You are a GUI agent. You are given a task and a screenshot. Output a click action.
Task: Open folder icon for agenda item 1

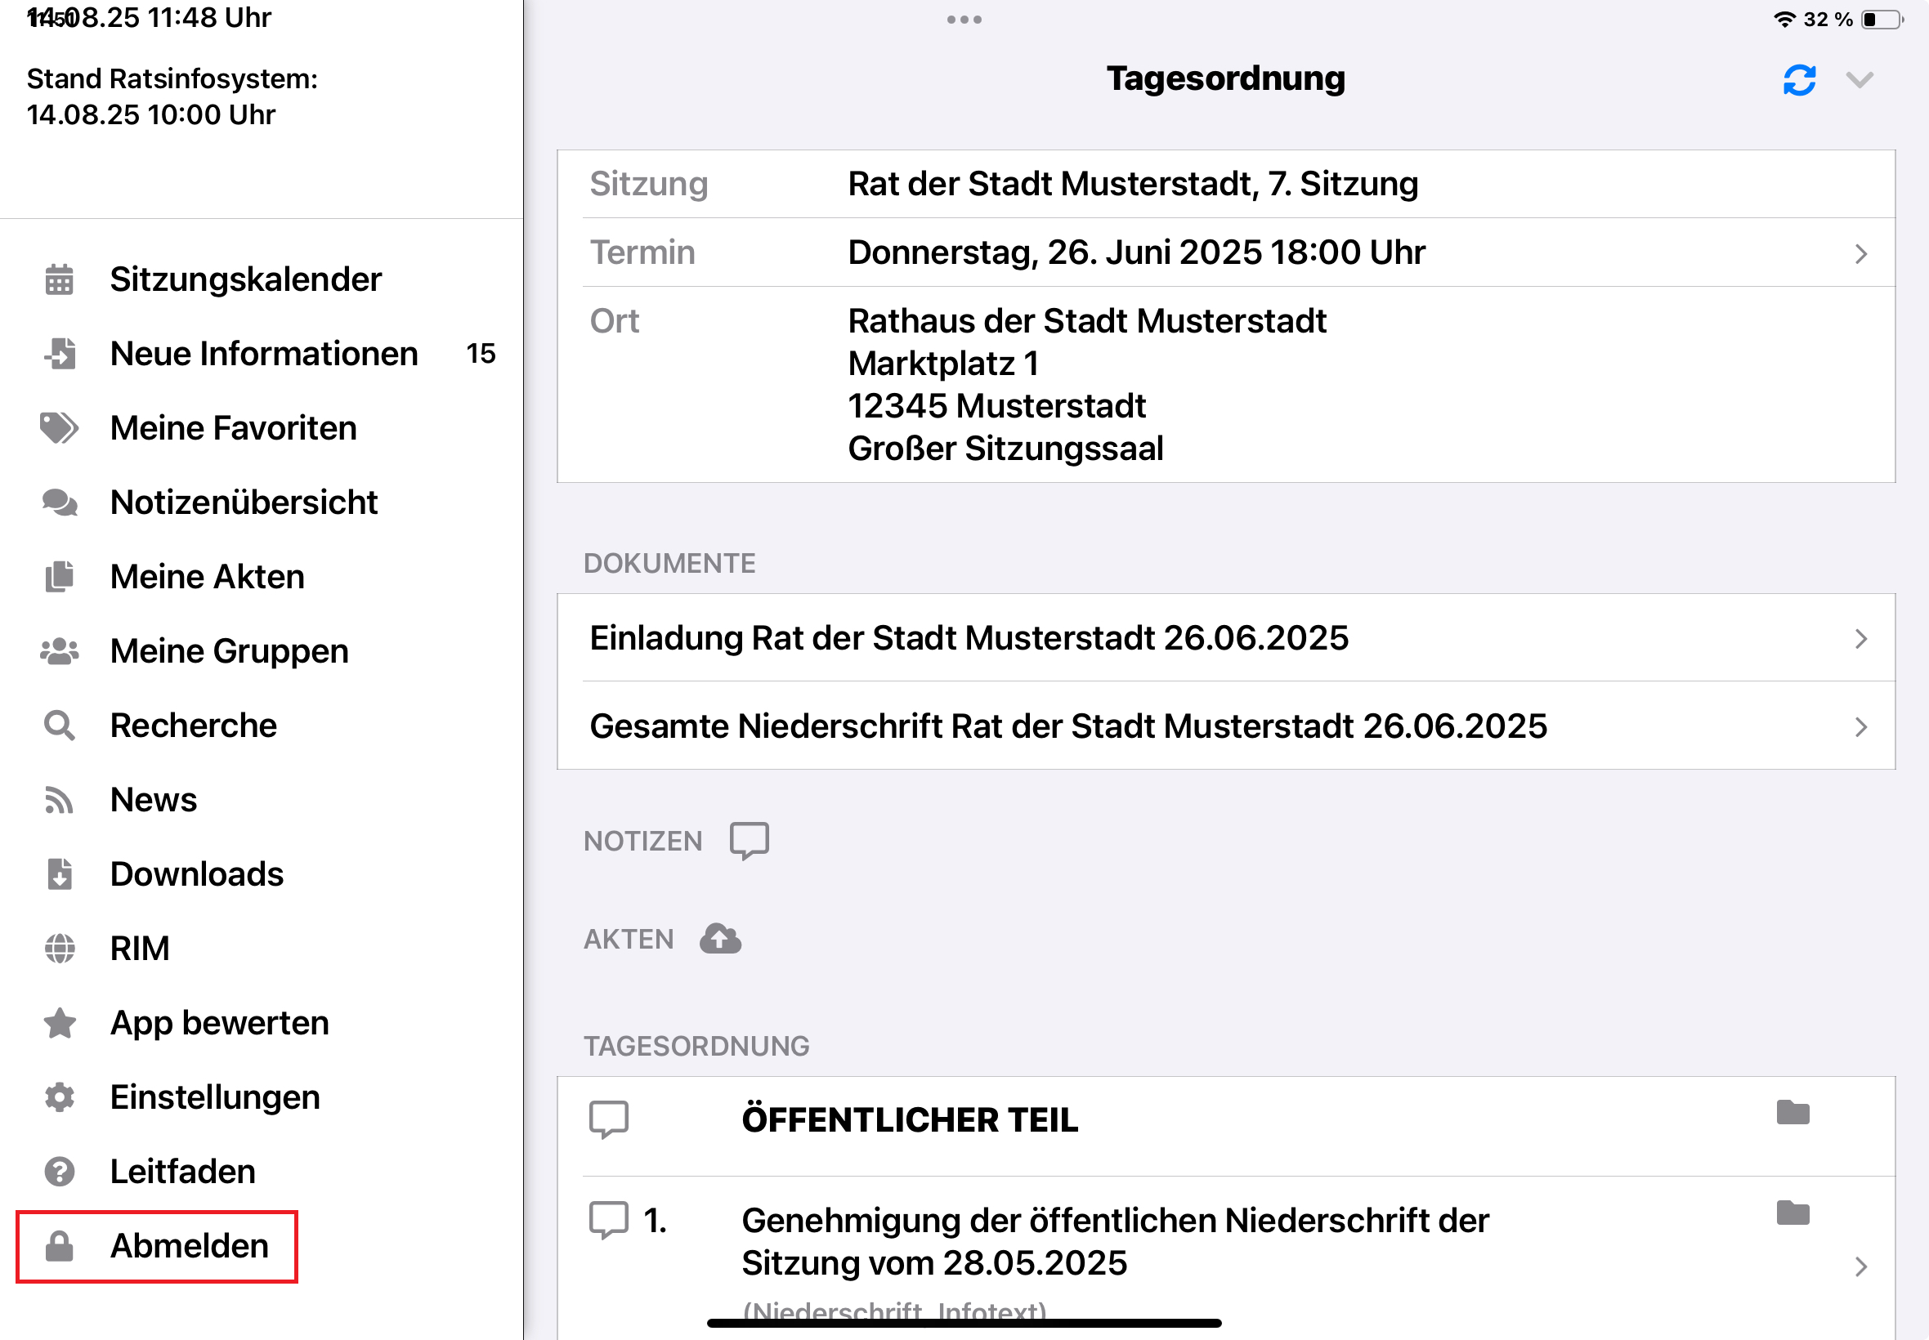click(1792, 1213)
